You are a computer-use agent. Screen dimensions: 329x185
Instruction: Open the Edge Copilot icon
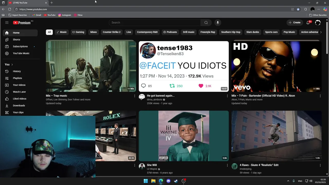pos(325,9)
